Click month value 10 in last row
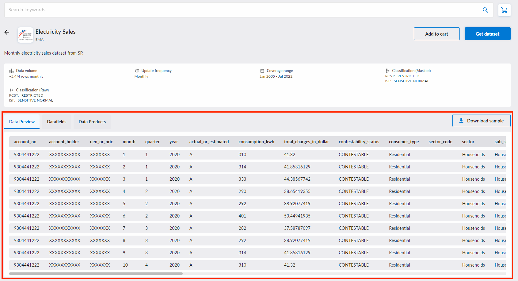The width and height of the screenshot is (518, 281). click(x=125, y=265)
